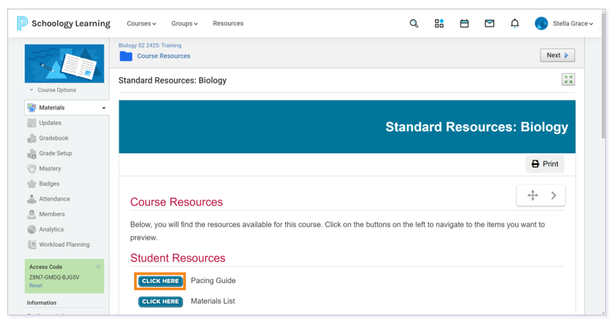The height and width of the screenshot is (328, 616).
Task: Open the apps grid icon
Action: [439, 24]
